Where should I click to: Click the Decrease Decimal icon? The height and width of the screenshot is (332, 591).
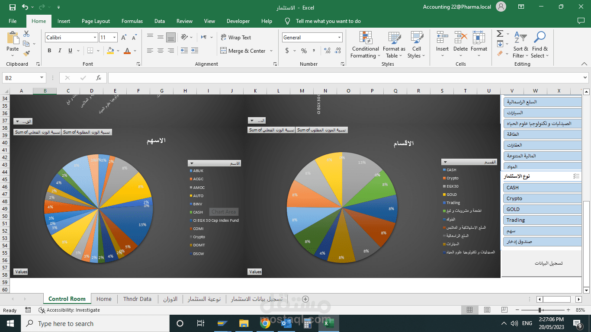(337, 51)
